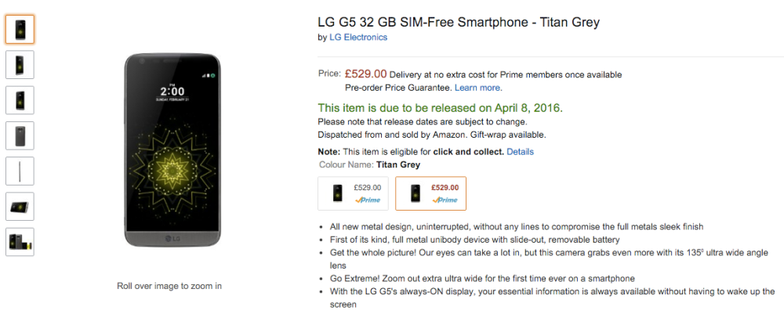Viewport: 784px width, 321px height.
Task: Click the LG G5 product title
Action: point(458,22)
